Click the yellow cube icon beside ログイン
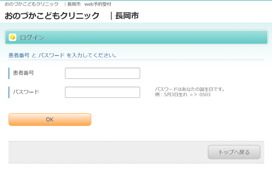Viewport: 272px width, 179px height. tap(13, 37)
